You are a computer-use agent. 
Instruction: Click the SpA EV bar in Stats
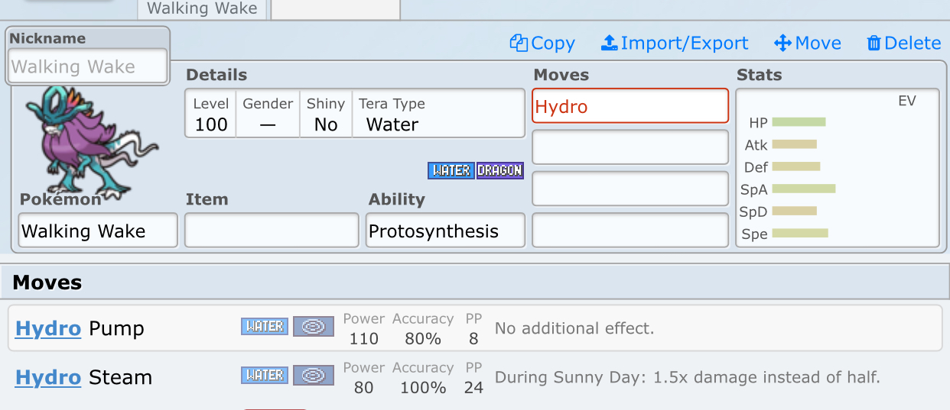(804, 189)
